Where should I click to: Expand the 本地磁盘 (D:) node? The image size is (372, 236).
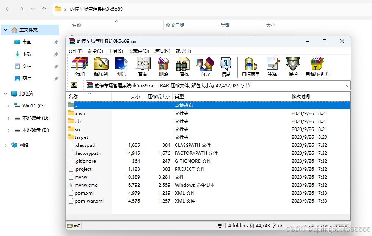click(x=9, y=118)
